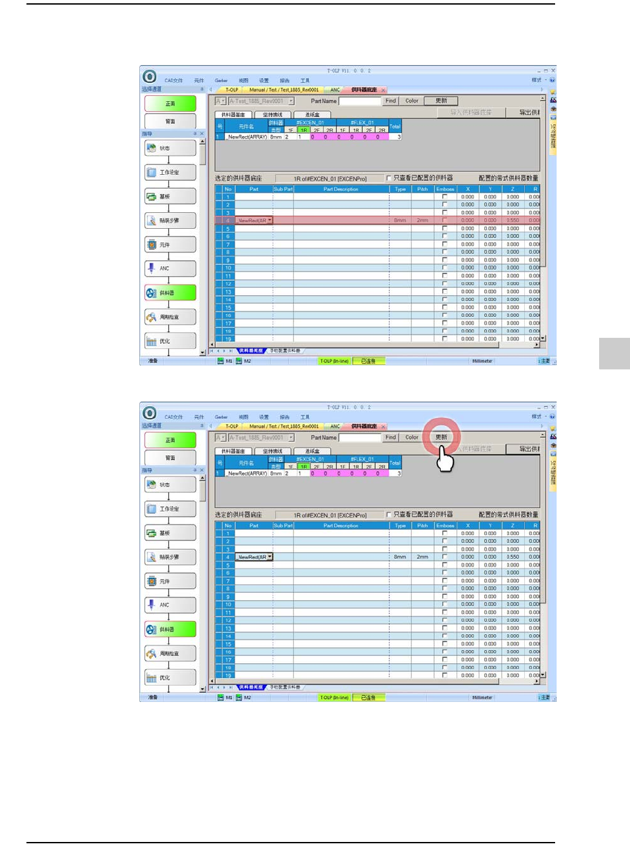630x863 pixels.
Task: Open 周期检查 icon in upper screenshot
Action: point(152,317)
